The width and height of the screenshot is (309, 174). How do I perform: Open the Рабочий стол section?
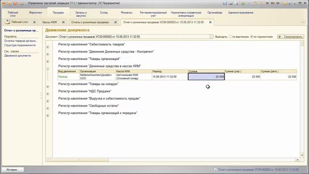click(13, 14)
